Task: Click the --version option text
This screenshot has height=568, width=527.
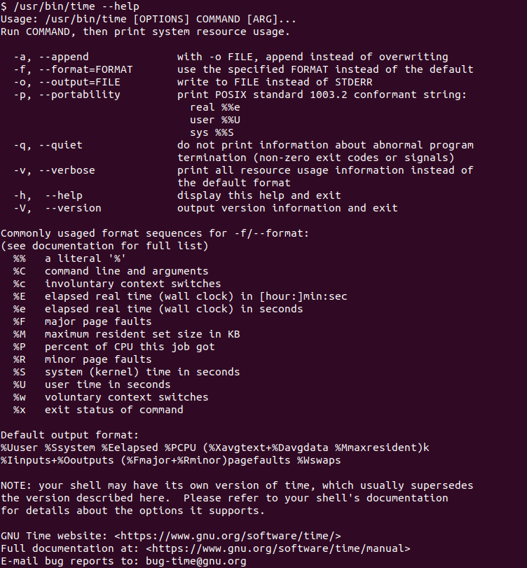Action: 73,208
